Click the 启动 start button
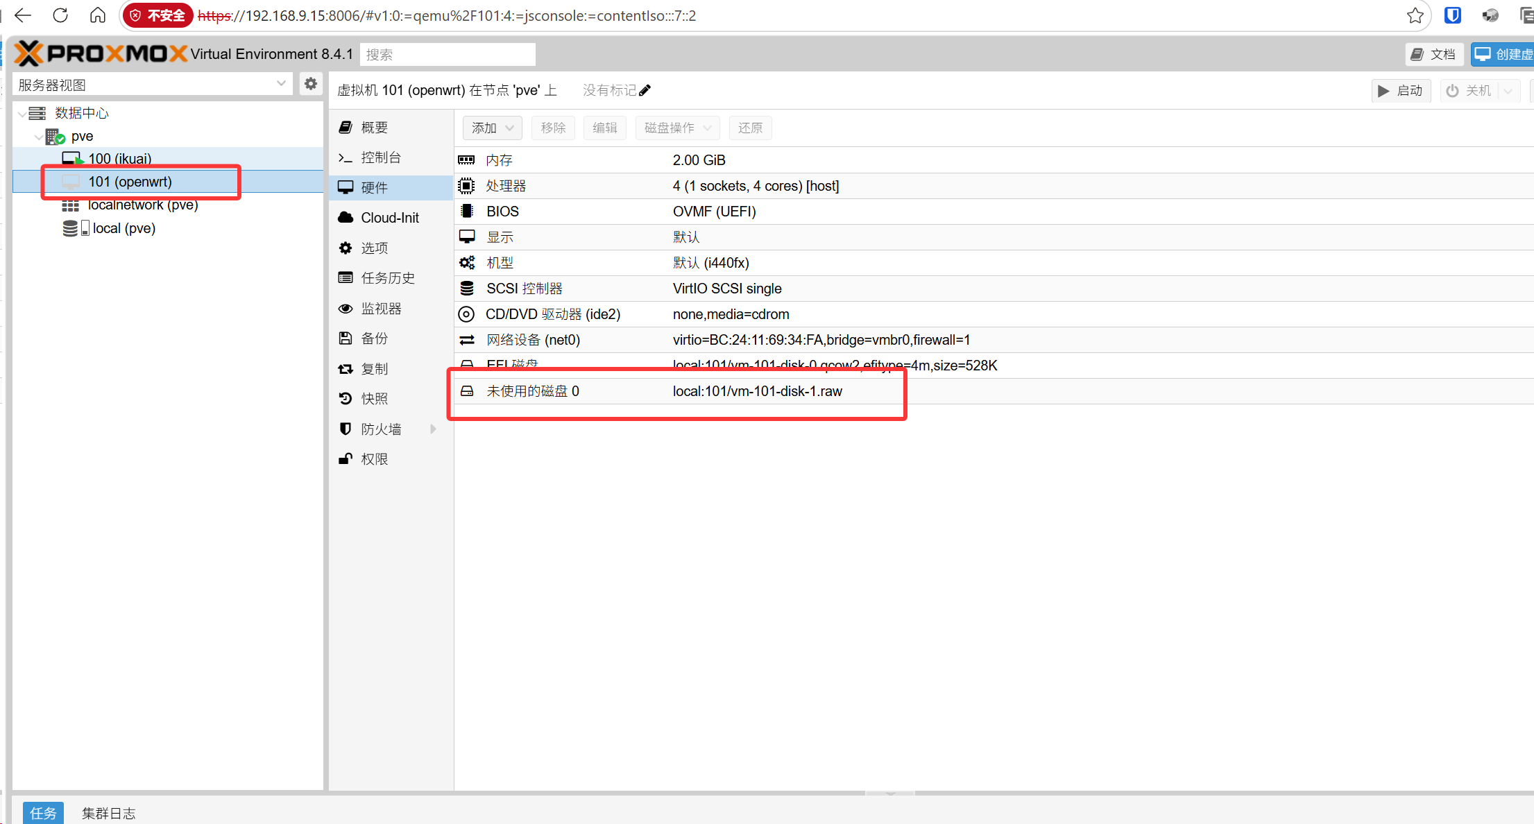The width and height of the screenshot is (1534, 824). click(1401, 90)
